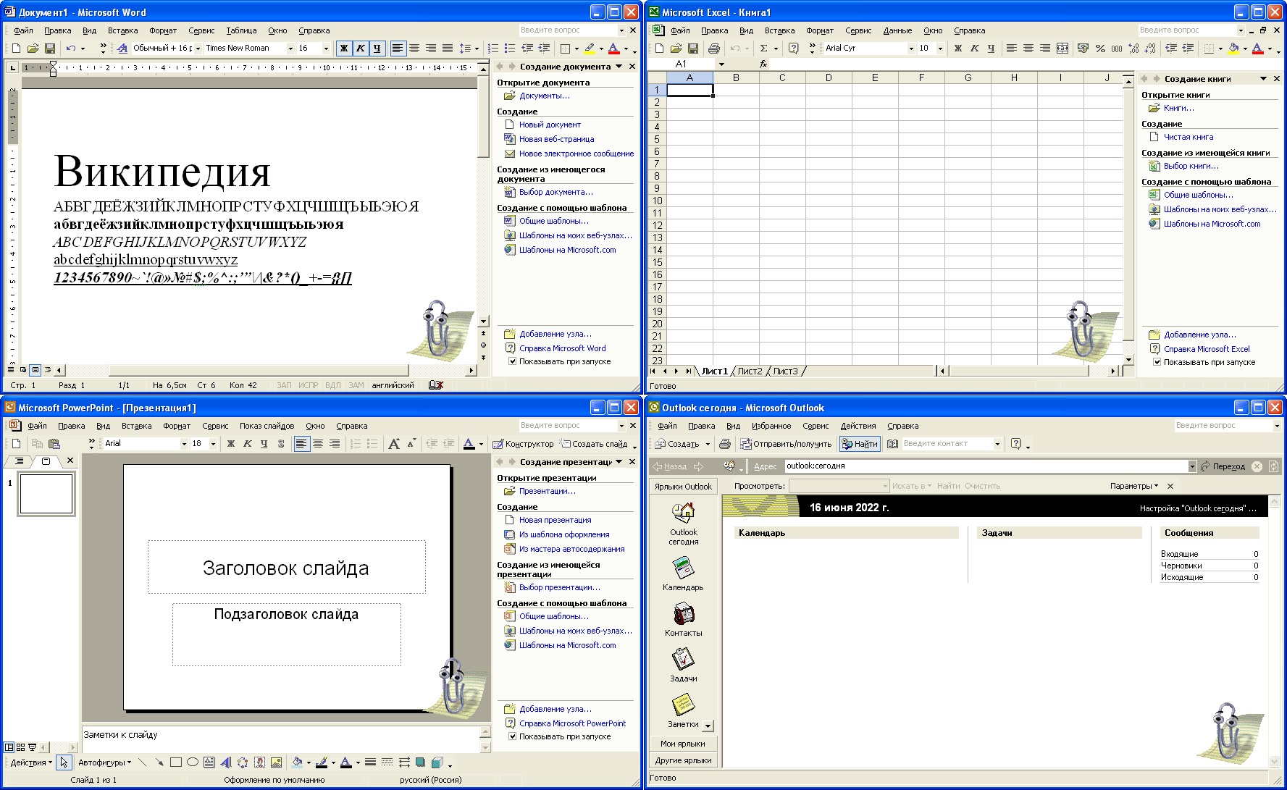Click the Чистая книга link in Excel
The height and width of the screenshot is (790, 1287).
tap(1188, 136)
